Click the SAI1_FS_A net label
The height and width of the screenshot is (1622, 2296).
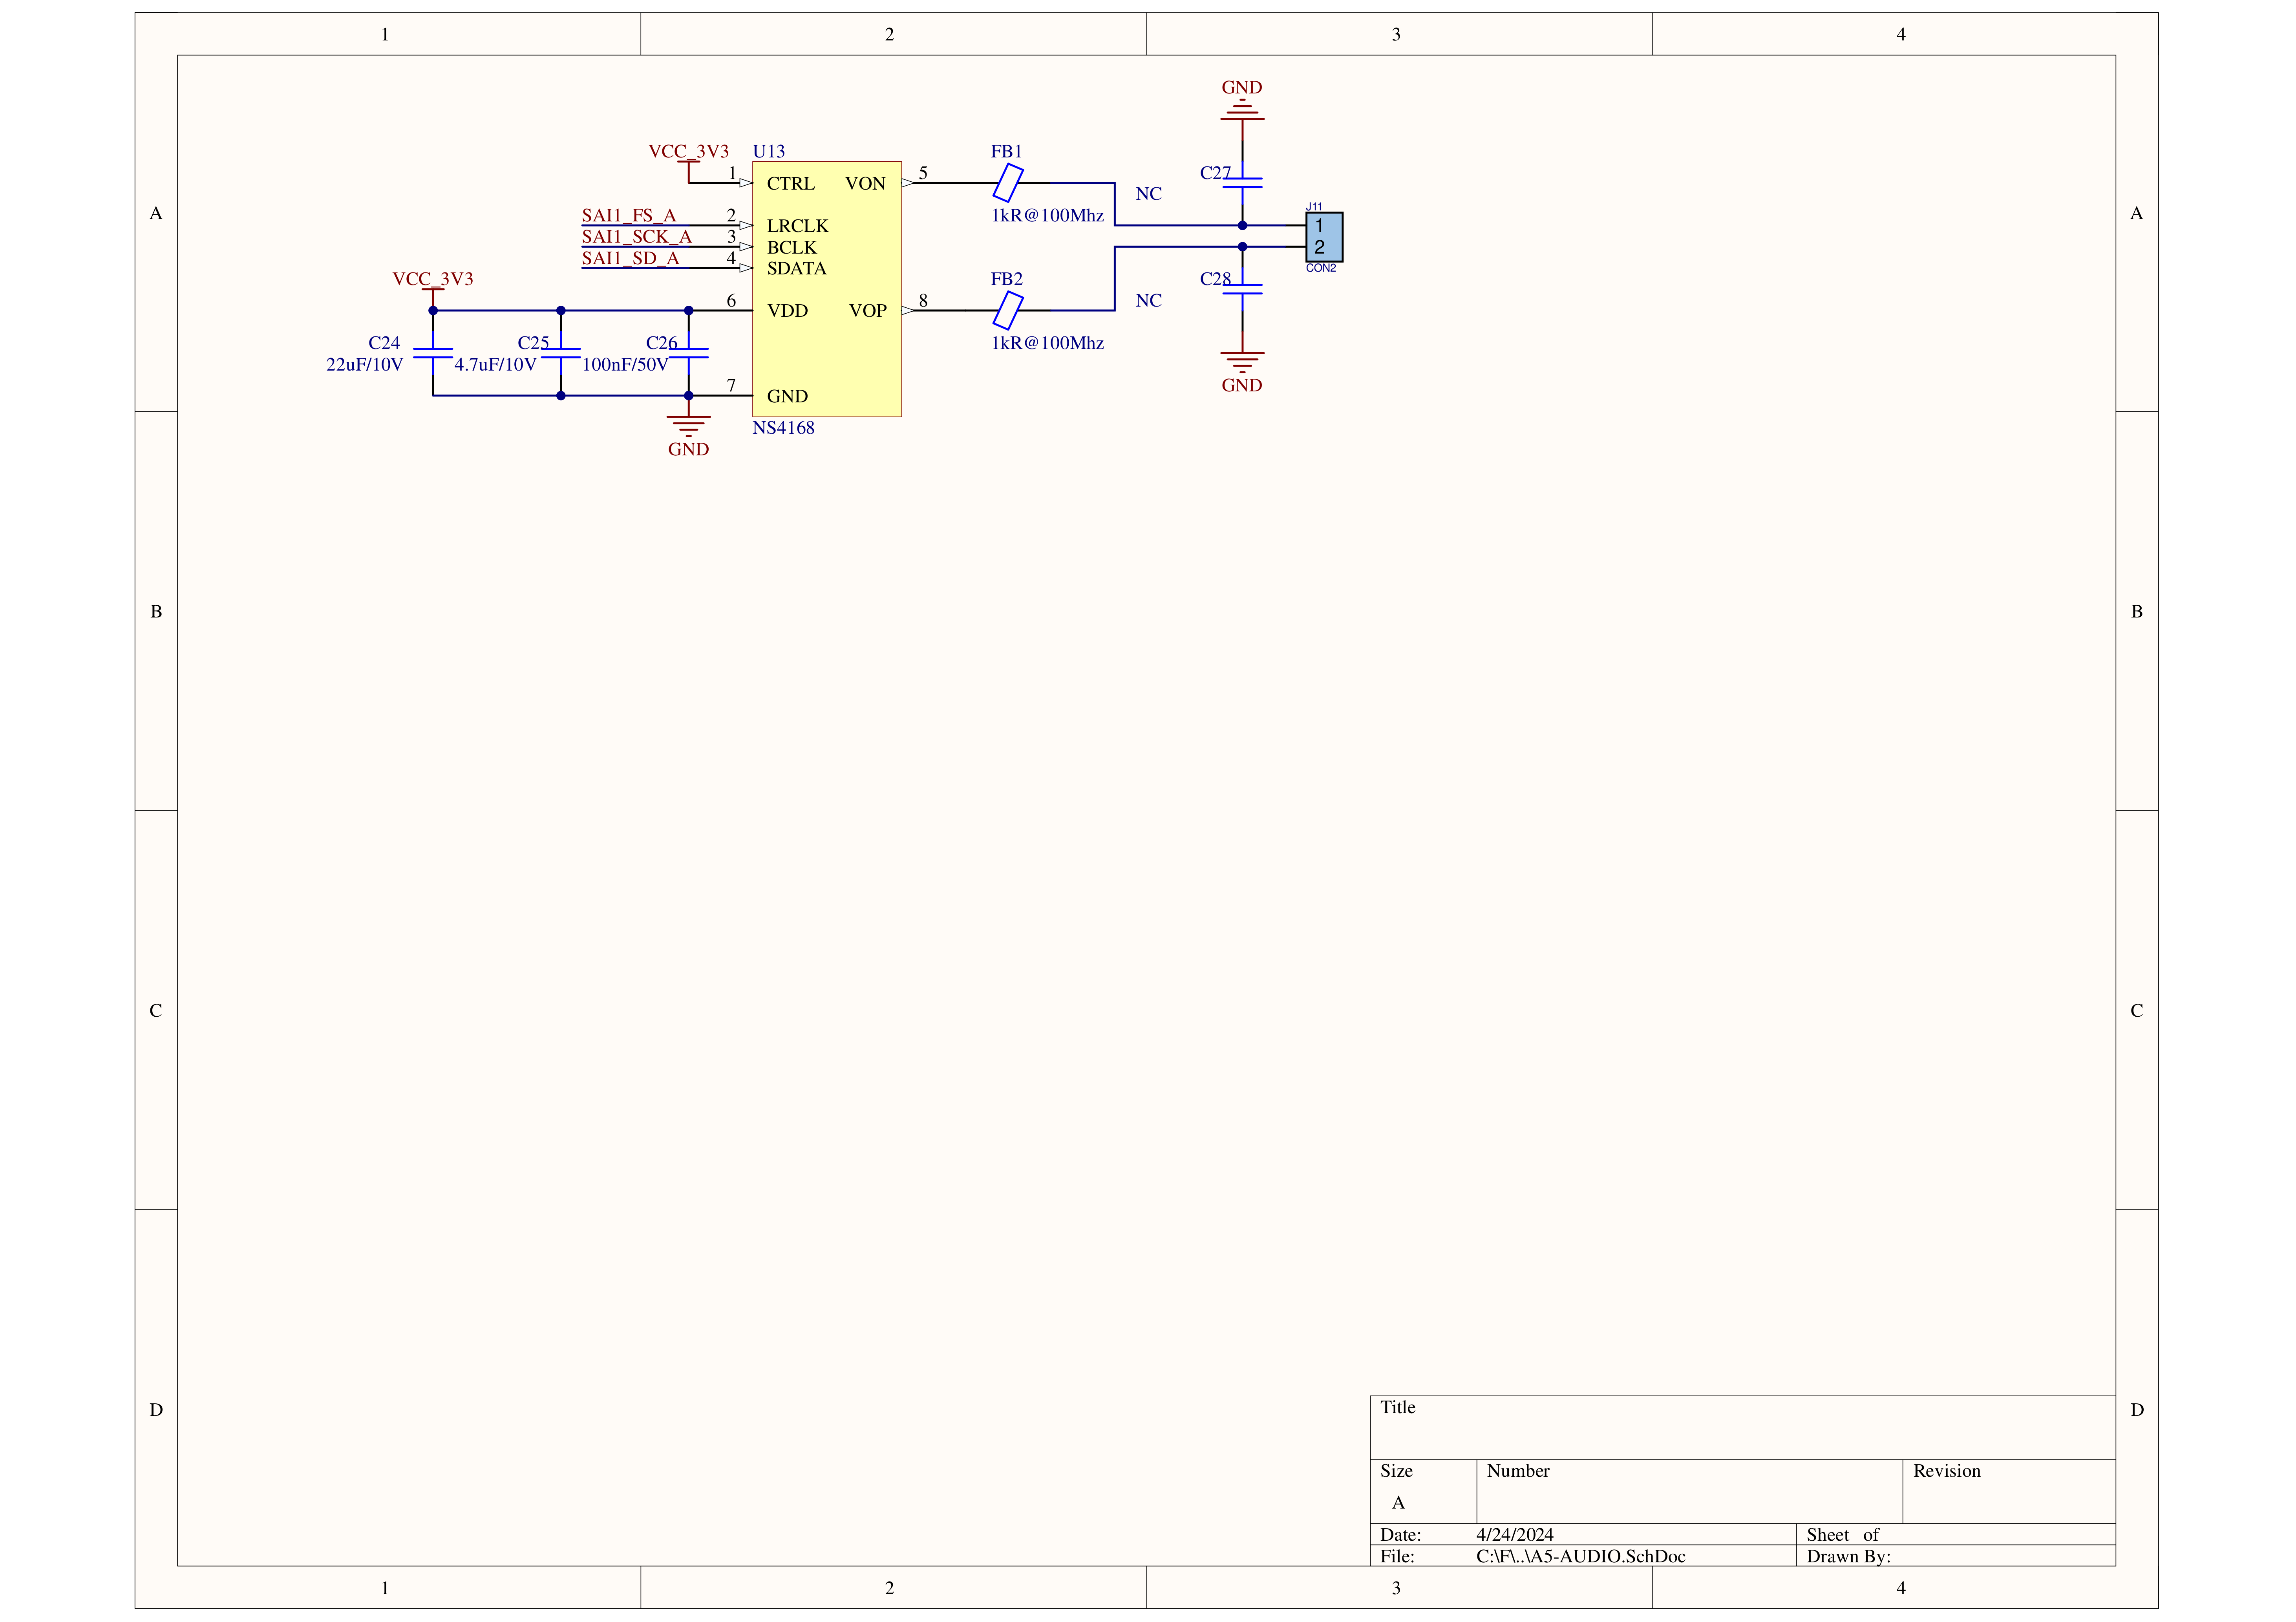tap(629, 216)
